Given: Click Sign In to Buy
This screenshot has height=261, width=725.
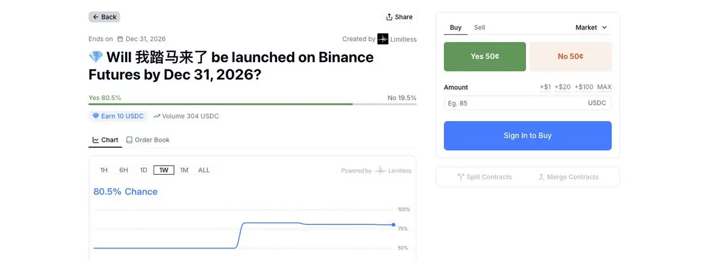Looking at the screenshot, I should (x=527, y=136).
